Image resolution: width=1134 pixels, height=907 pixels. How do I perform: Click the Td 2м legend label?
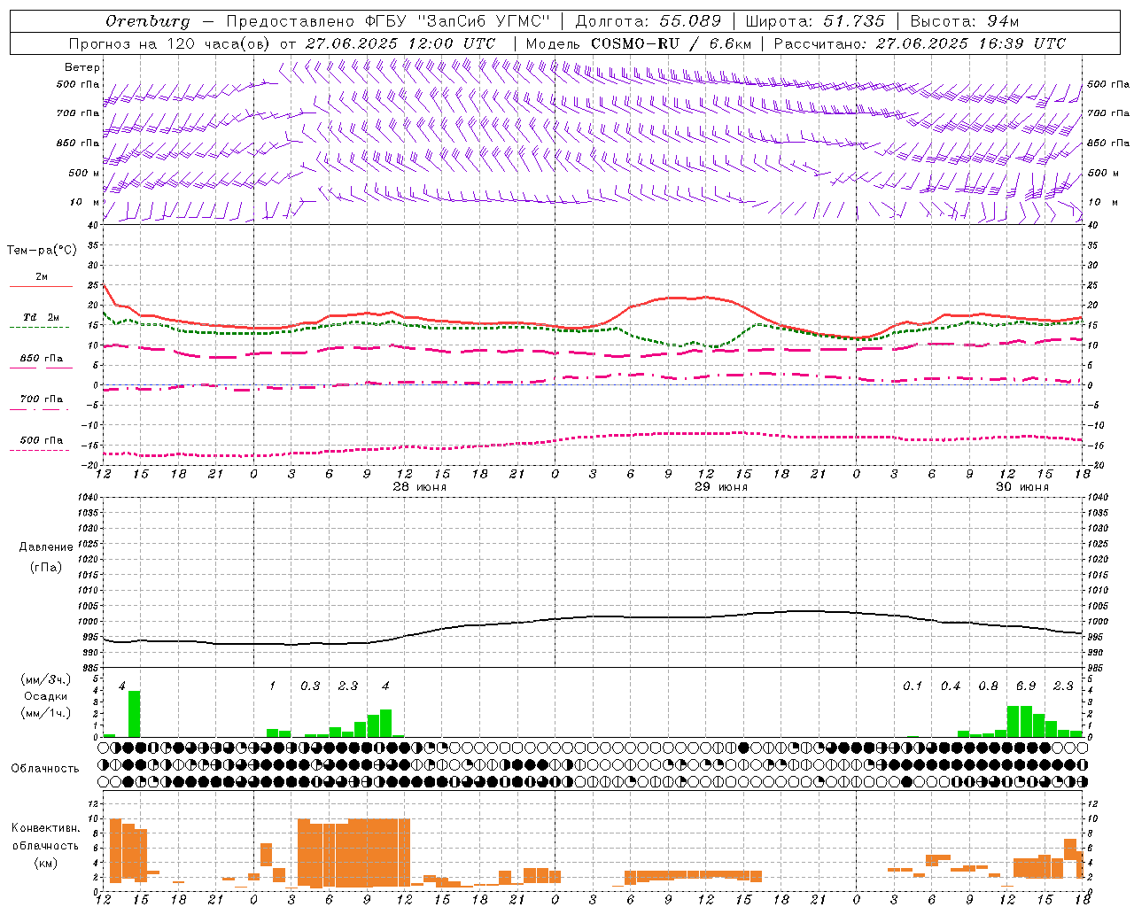point(42,317)
